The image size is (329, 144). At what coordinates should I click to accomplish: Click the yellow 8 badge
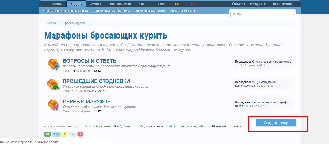click(x=64, y=134)
